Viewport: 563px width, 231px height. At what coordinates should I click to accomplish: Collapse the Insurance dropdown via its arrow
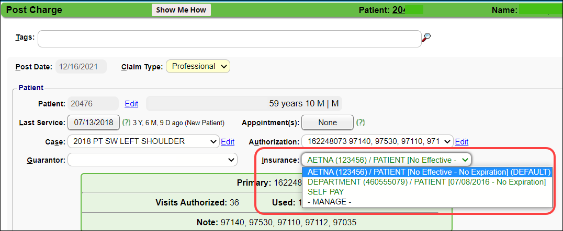(x=465, y=160)
